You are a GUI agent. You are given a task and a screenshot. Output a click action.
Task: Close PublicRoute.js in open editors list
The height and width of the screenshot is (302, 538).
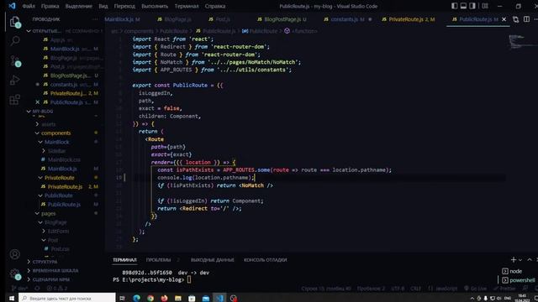[37, 102]
